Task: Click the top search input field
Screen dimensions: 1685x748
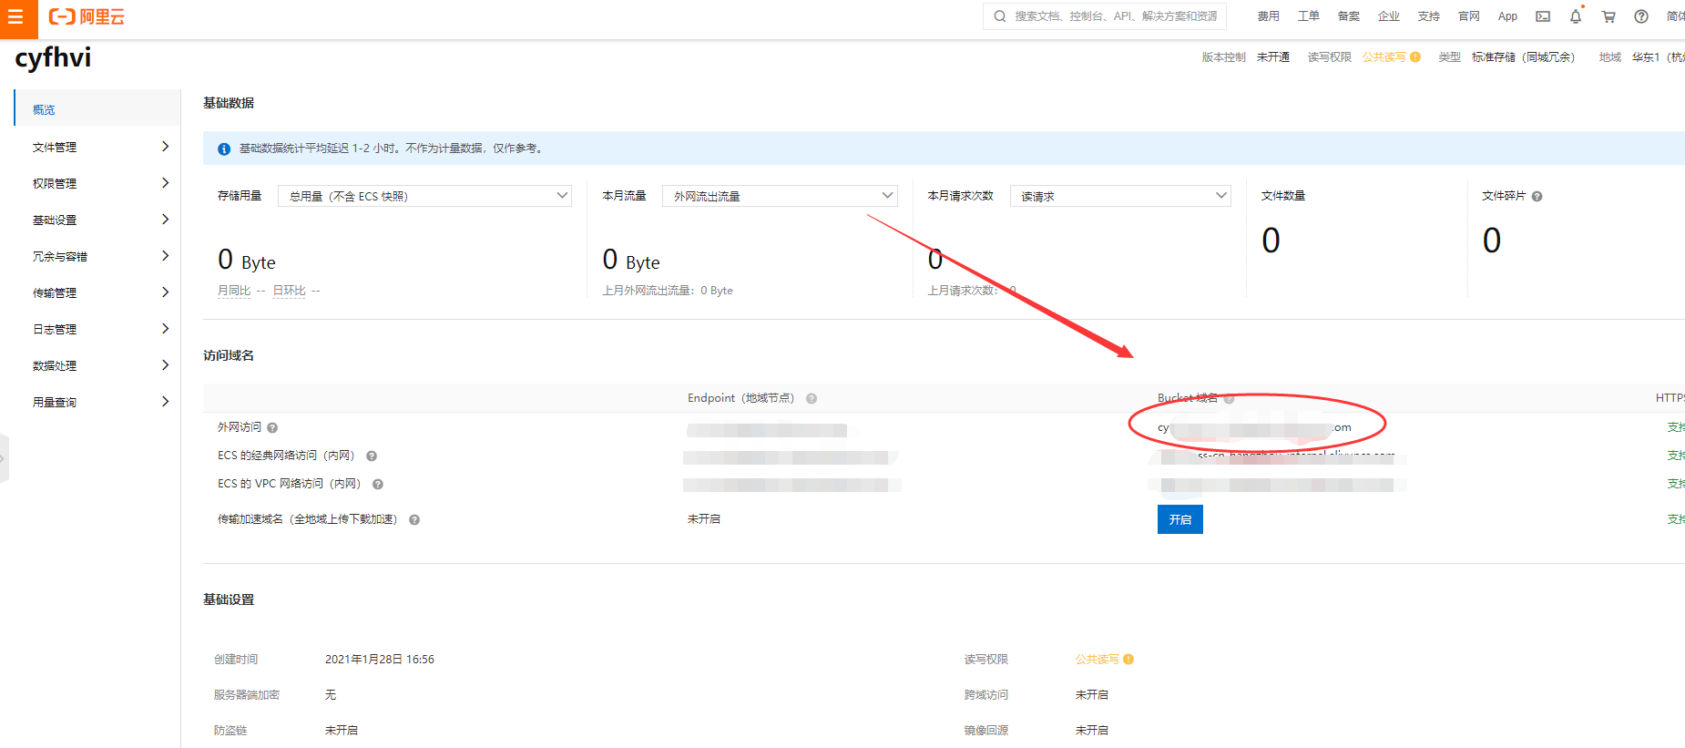Action: tap(1111, 16)
